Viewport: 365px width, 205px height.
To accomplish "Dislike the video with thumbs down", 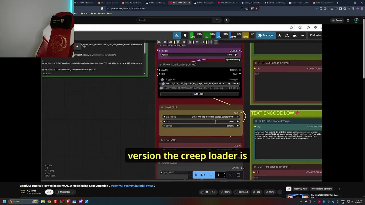I will [x=214, y=192].
